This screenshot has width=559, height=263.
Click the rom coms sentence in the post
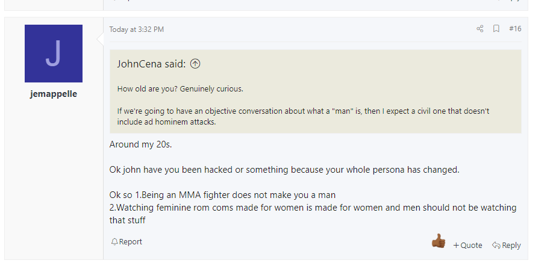click(313, 214)
